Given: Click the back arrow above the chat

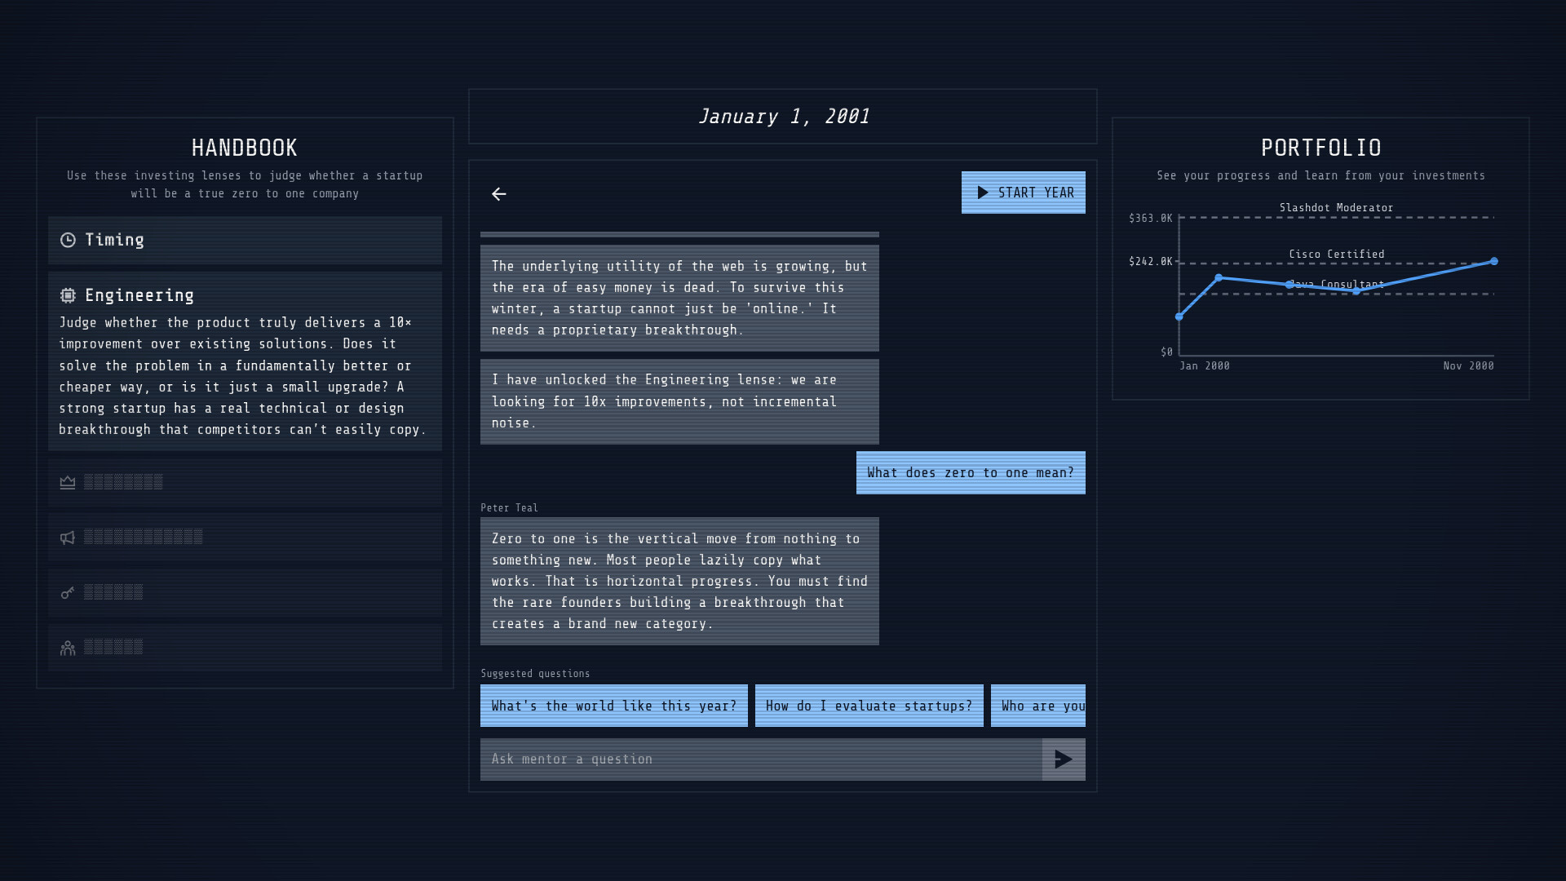Looking at the screenshot, I should coord(498,194).
